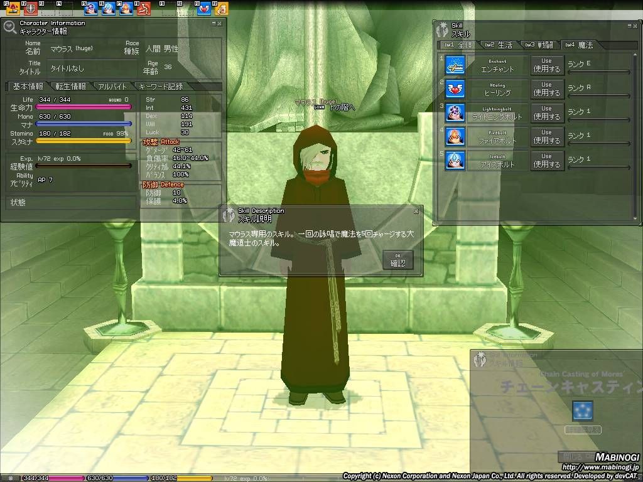
Task: Click the Icebolt skill icon
Action: pyautogui.click(x=455, y=161)
